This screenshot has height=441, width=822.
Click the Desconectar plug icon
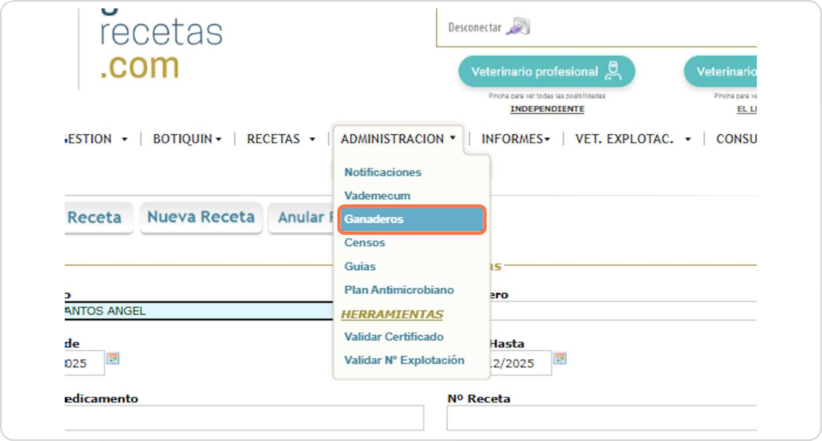point(518,27)
